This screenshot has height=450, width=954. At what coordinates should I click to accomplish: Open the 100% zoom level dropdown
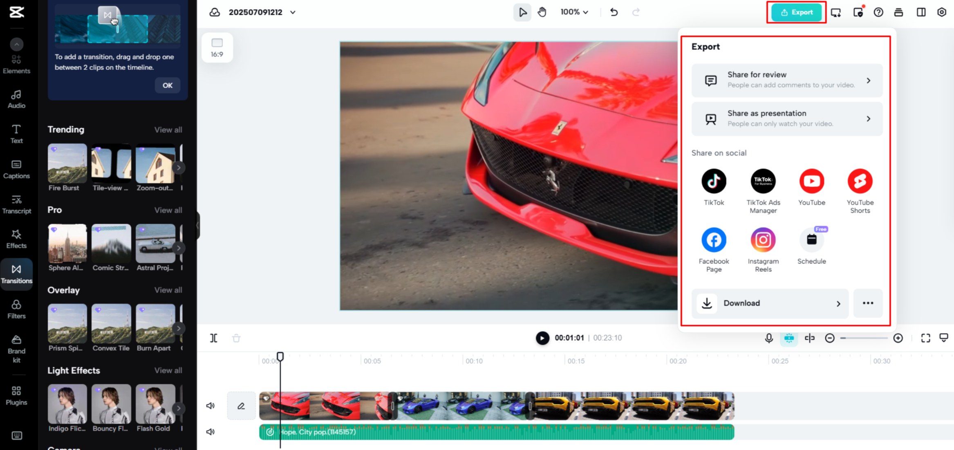point(574,12)
